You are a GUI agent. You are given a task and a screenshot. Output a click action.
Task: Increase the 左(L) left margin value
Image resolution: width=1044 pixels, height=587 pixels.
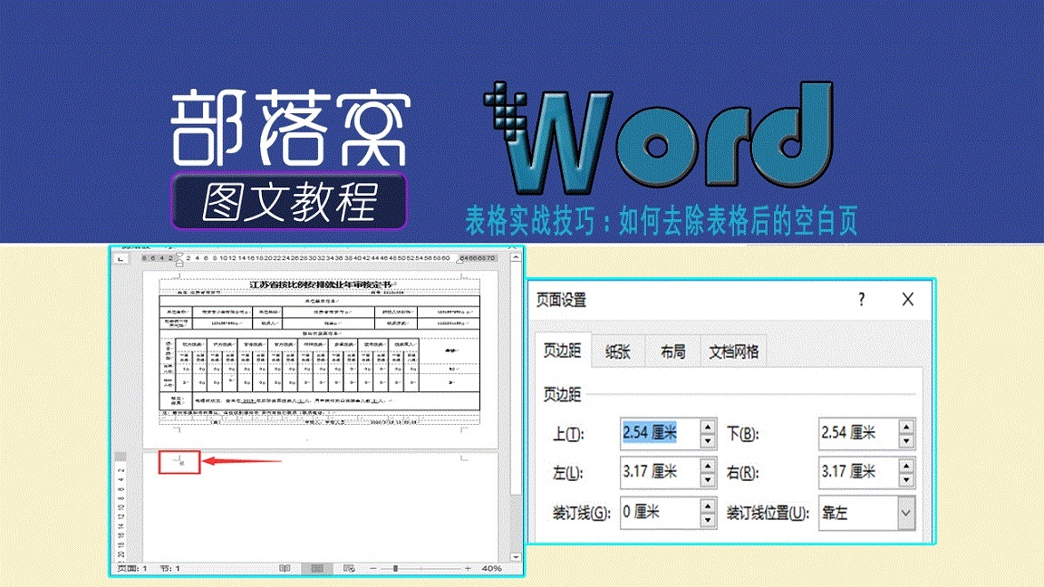(708, 466)
